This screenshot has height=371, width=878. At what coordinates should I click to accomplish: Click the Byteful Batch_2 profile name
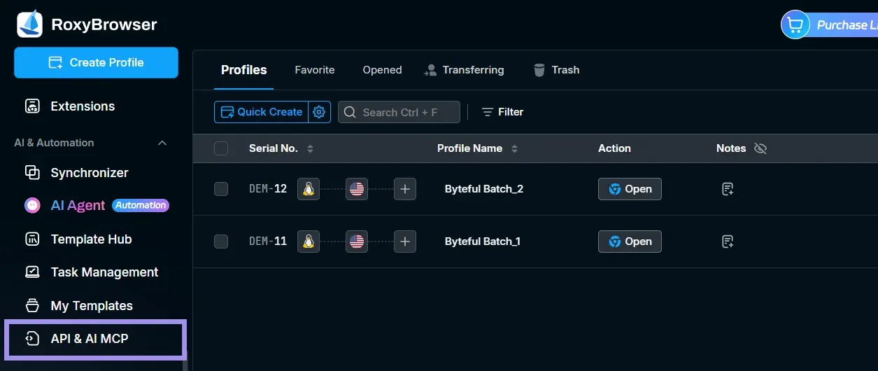click(x=484, y=189)
